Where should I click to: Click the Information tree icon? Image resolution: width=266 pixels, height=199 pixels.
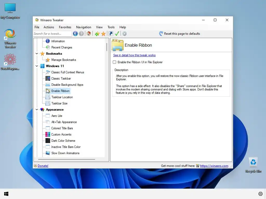48,41
